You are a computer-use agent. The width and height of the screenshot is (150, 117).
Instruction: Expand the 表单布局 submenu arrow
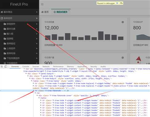37,53
